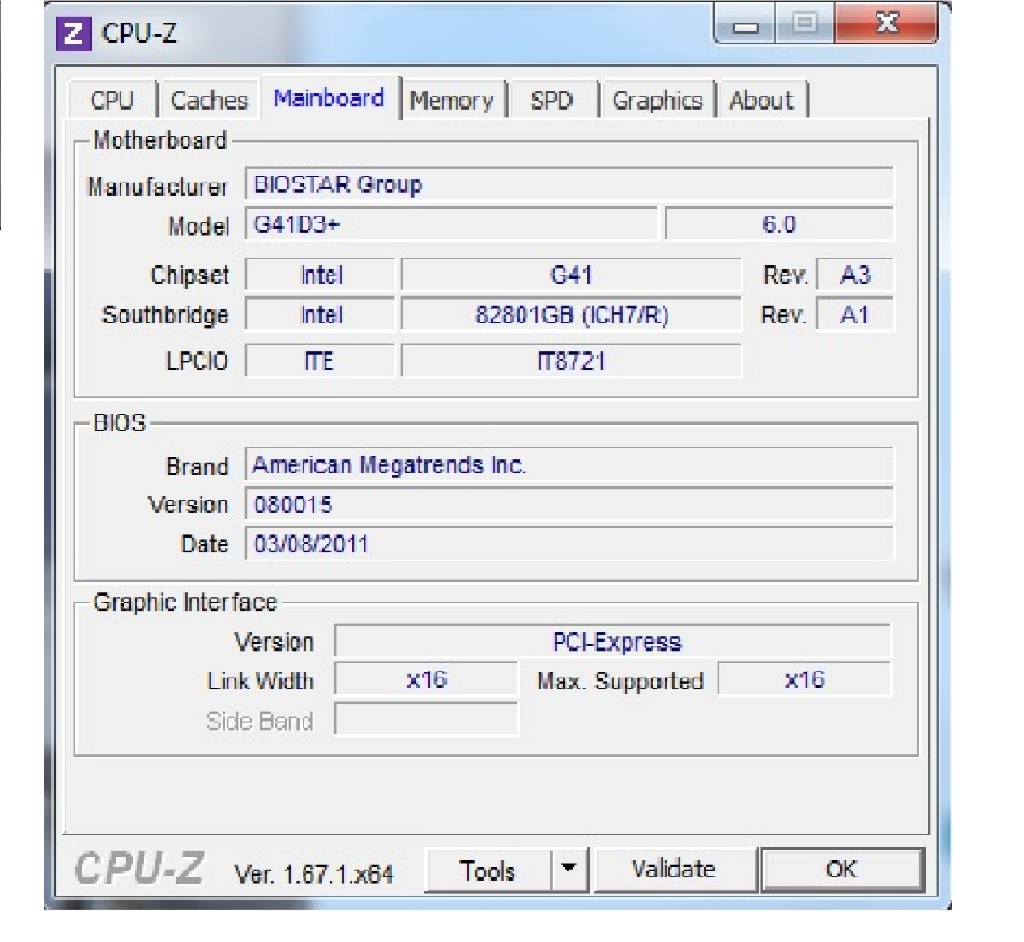
Task: Click the BIOS version 080015 field
Action: (569, 504)
